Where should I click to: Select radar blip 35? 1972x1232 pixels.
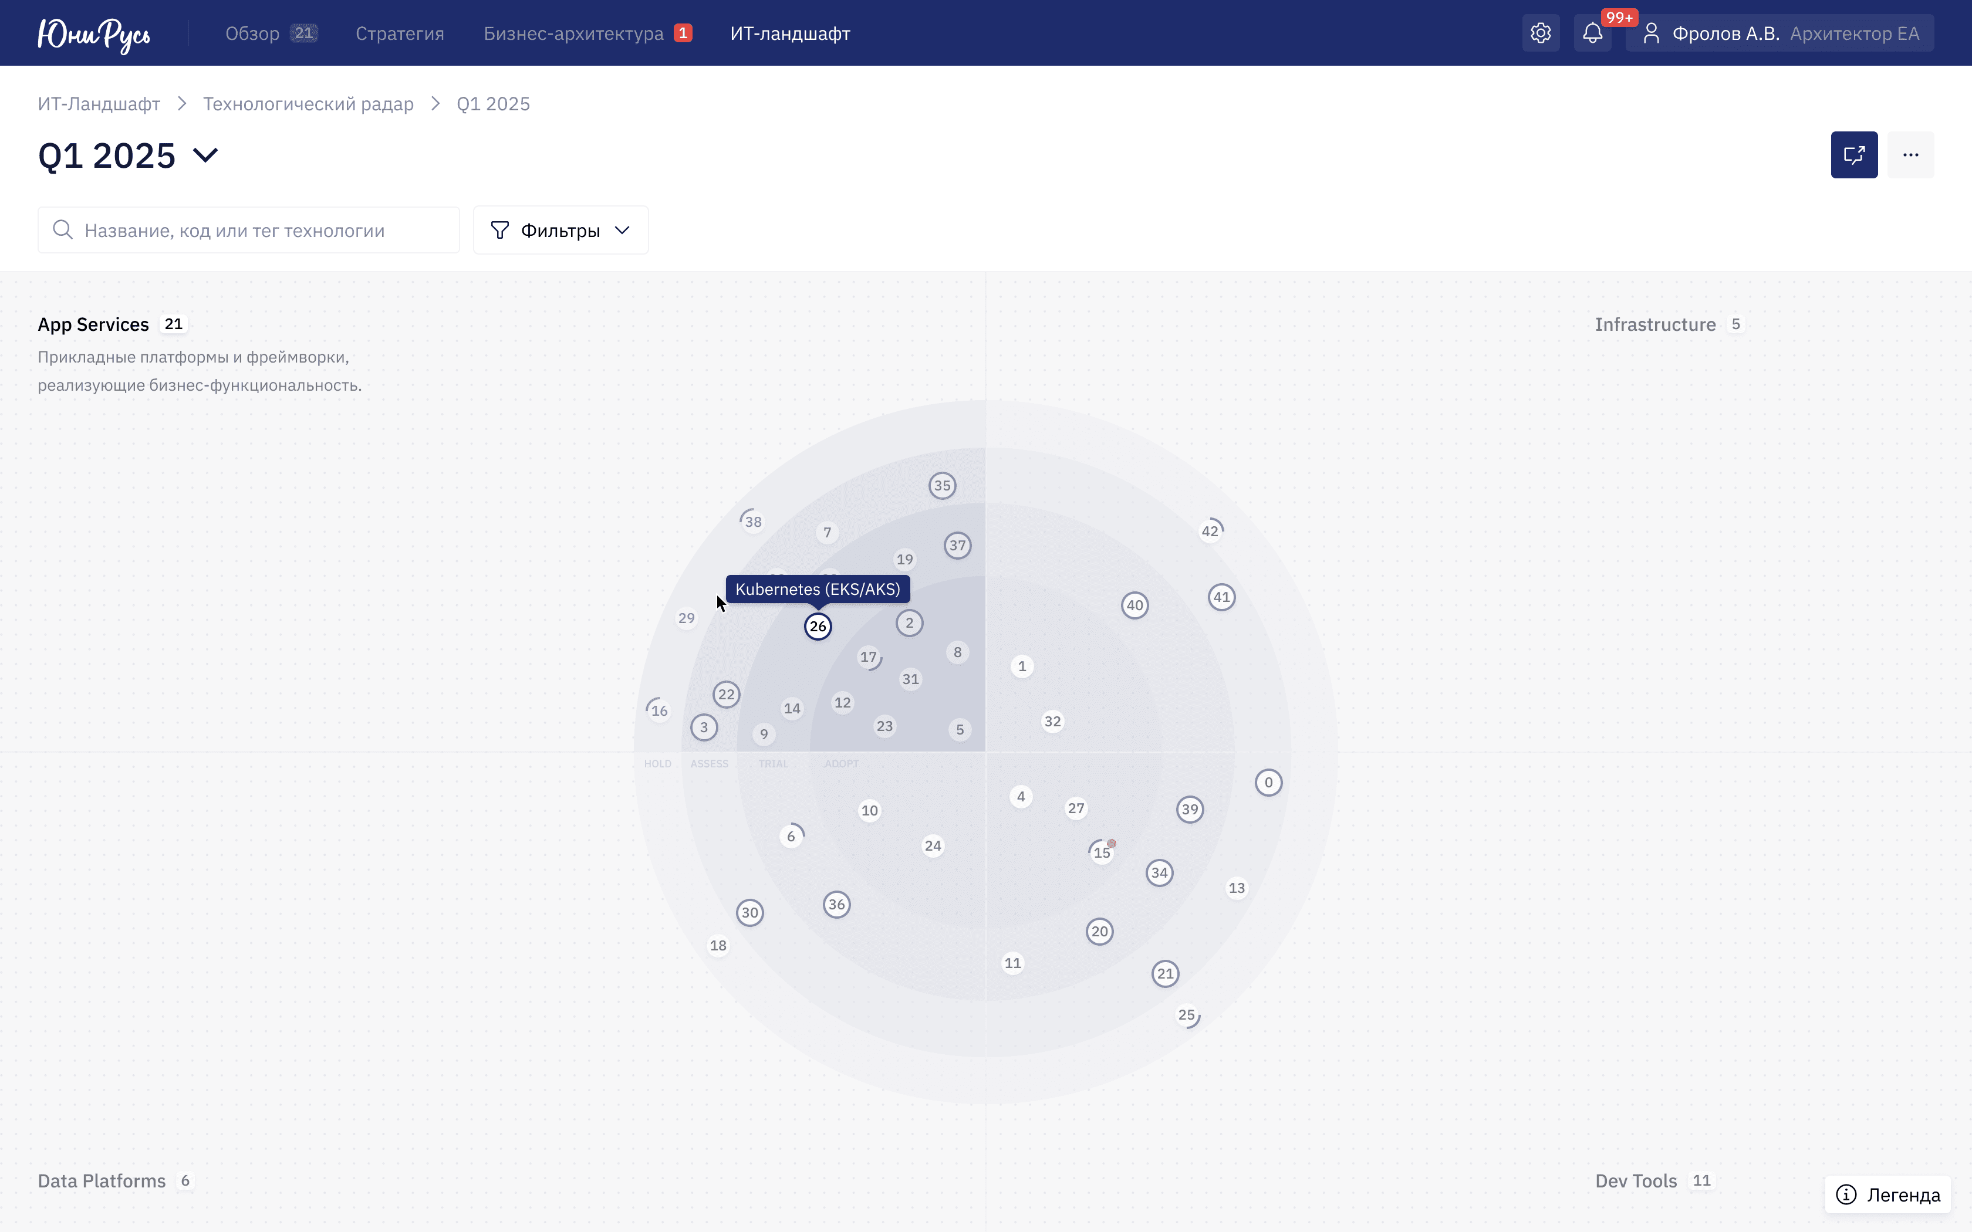(942, 486)
